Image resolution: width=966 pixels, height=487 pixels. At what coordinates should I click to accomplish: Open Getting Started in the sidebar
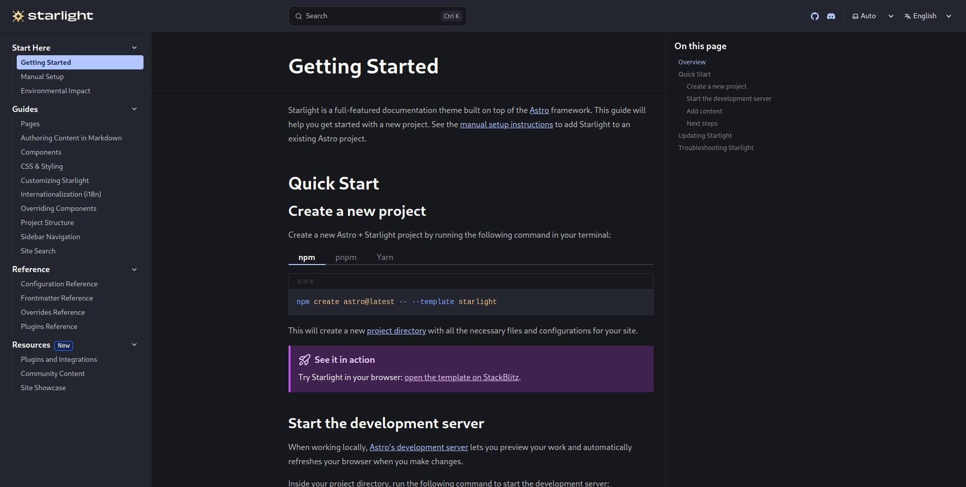pos(80,62)
